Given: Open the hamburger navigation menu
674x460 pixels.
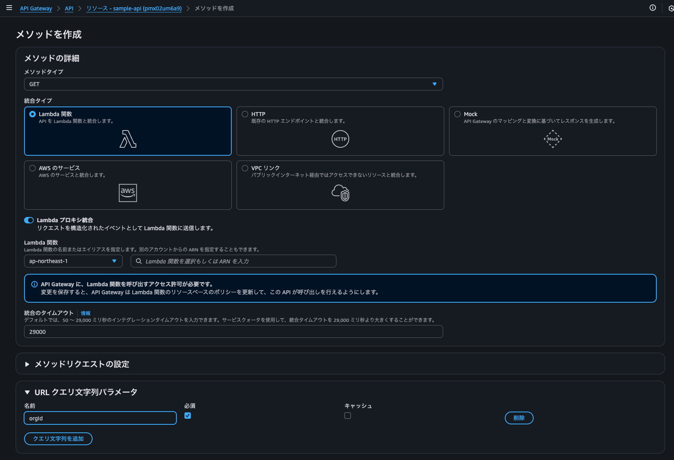Looking at the screenshot, I should point(9,7).
